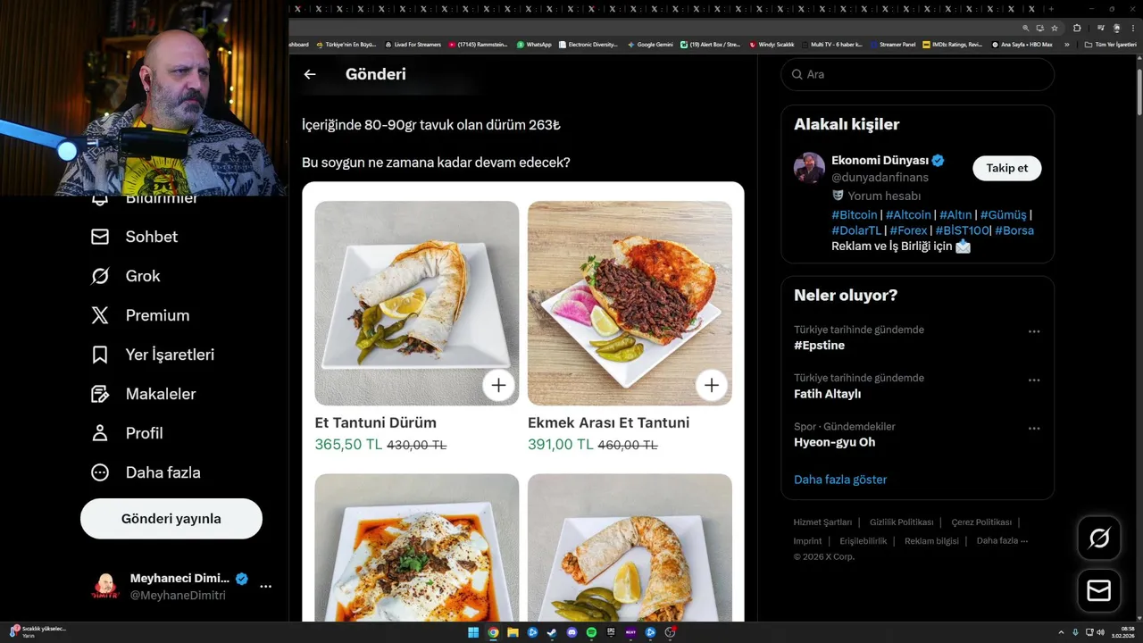The height and width of the screenshot is (643, 1143).
Task: Open Profil page from the sidebar
Action: [x=127, y=433]
